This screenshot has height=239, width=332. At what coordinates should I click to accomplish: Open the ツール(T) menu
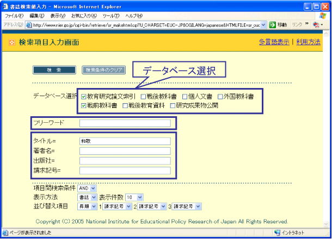coord(111,16)
